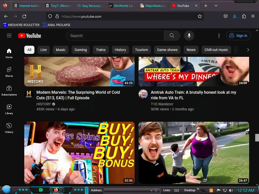Open browser downloads panel

click(x=234, y=16)
